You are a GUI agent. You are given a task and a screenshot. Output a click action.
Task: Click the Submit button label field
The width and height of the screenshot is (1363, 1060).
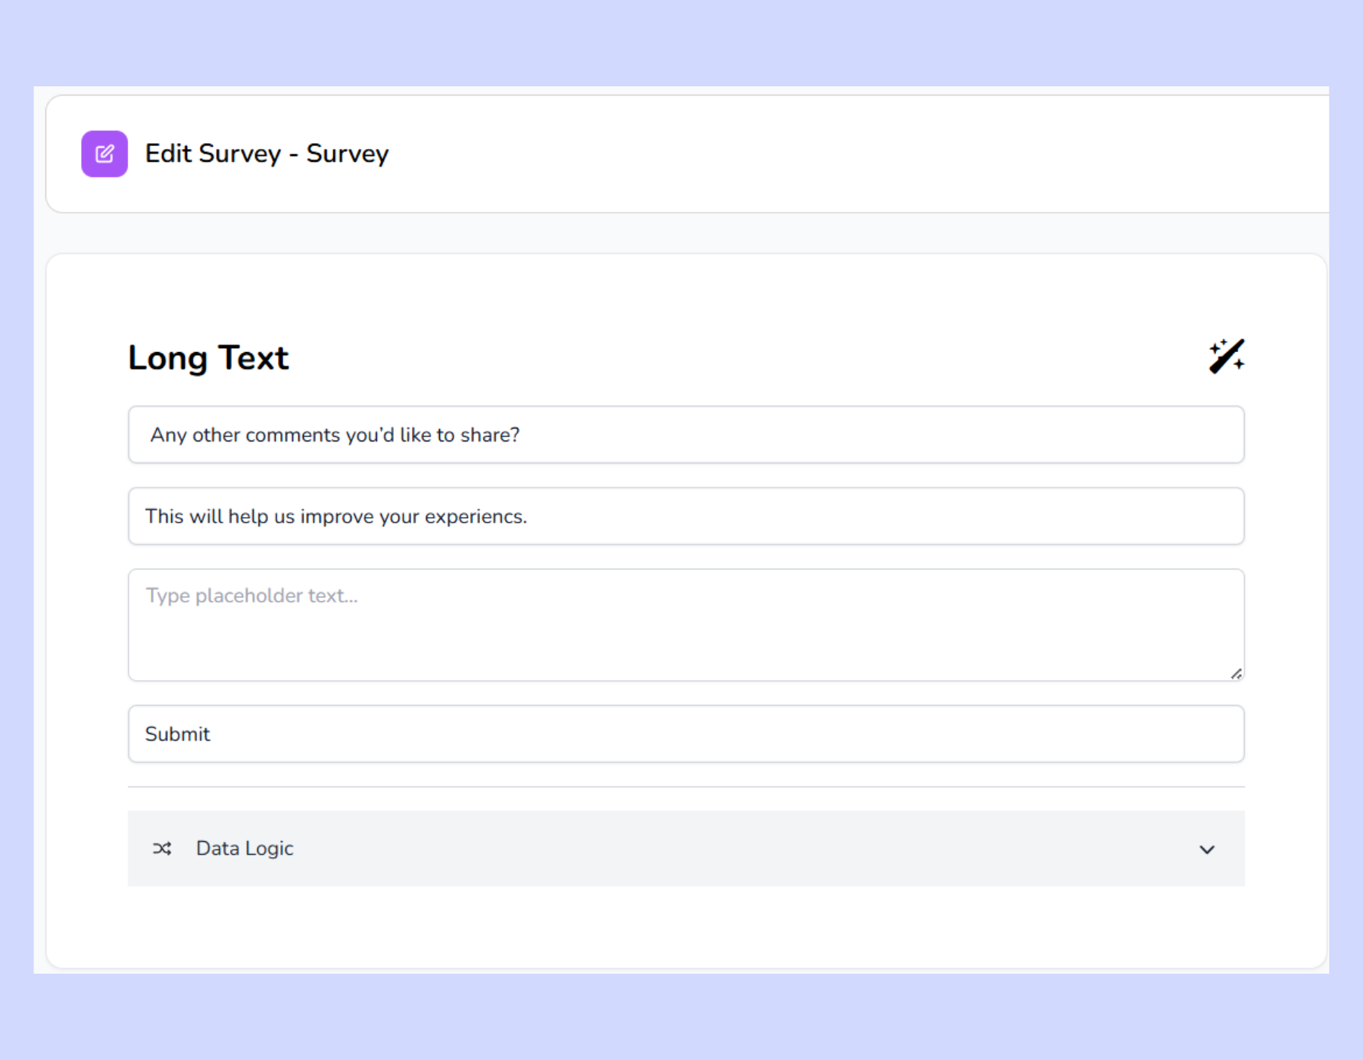coord(685,733)
